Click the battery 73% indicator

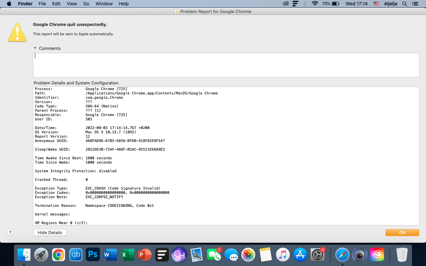click(330, 4)
